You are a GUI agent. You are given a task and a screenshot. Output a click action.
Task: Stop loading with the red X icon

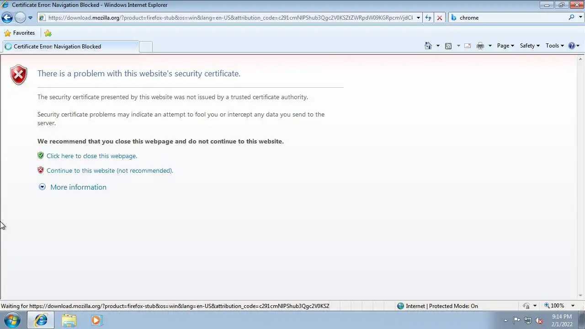[440, 18]
